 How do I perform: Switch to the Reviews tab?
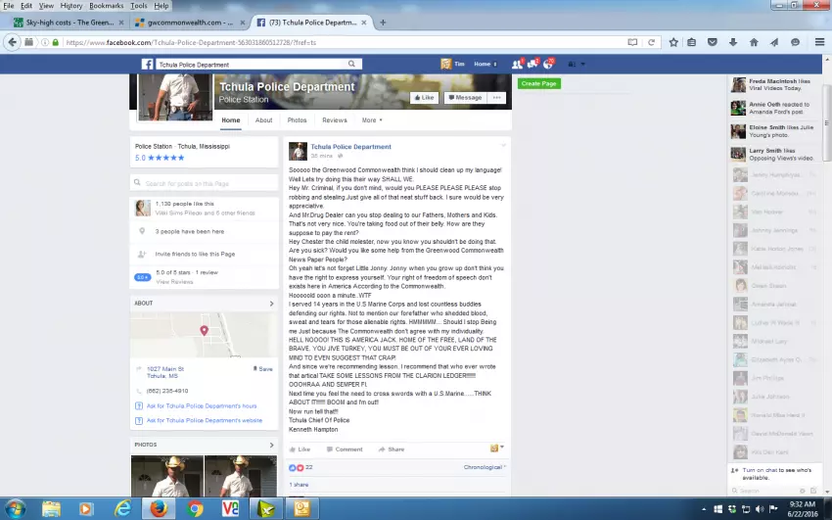[335, 120]
